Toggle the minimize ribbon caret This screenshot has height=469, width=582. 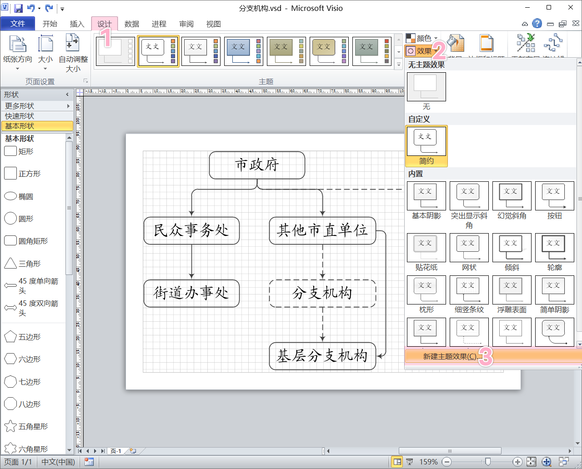(x=525, y=24)
